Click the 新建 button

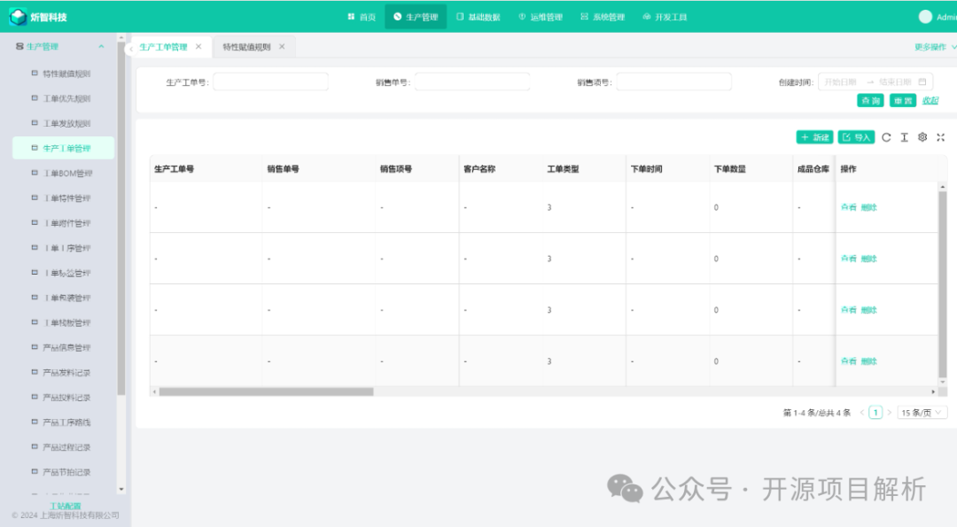coord(814,137)
